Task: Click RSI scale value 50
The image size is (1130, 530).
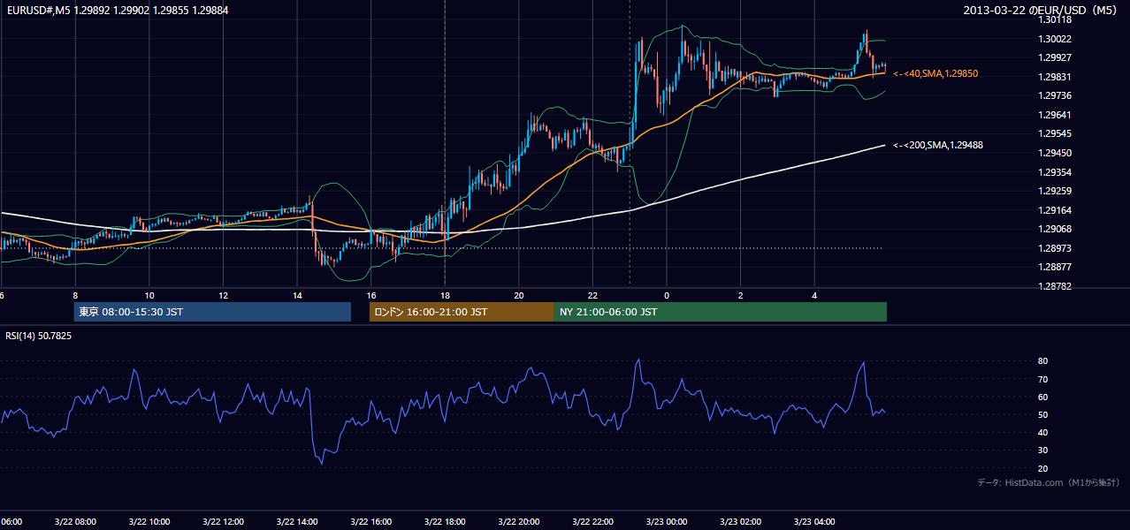Action: (x=1042, y=414)
